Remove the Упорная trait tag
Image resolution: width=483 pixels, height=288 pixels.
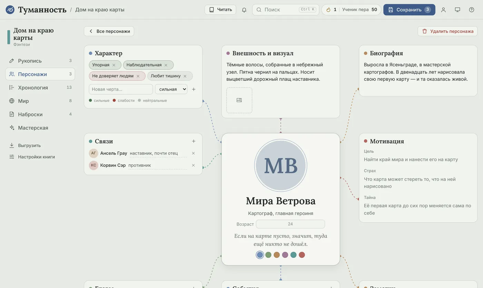[x=114, y=65]
